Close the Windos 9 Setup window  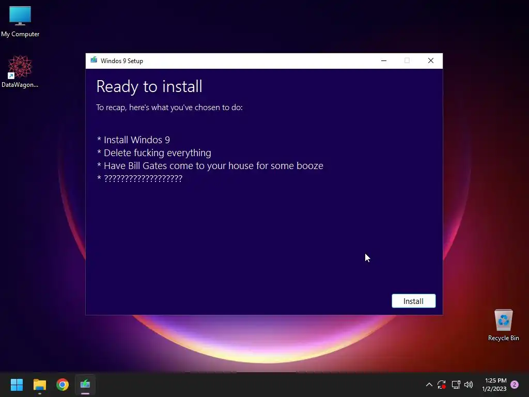tap(431, 61)
